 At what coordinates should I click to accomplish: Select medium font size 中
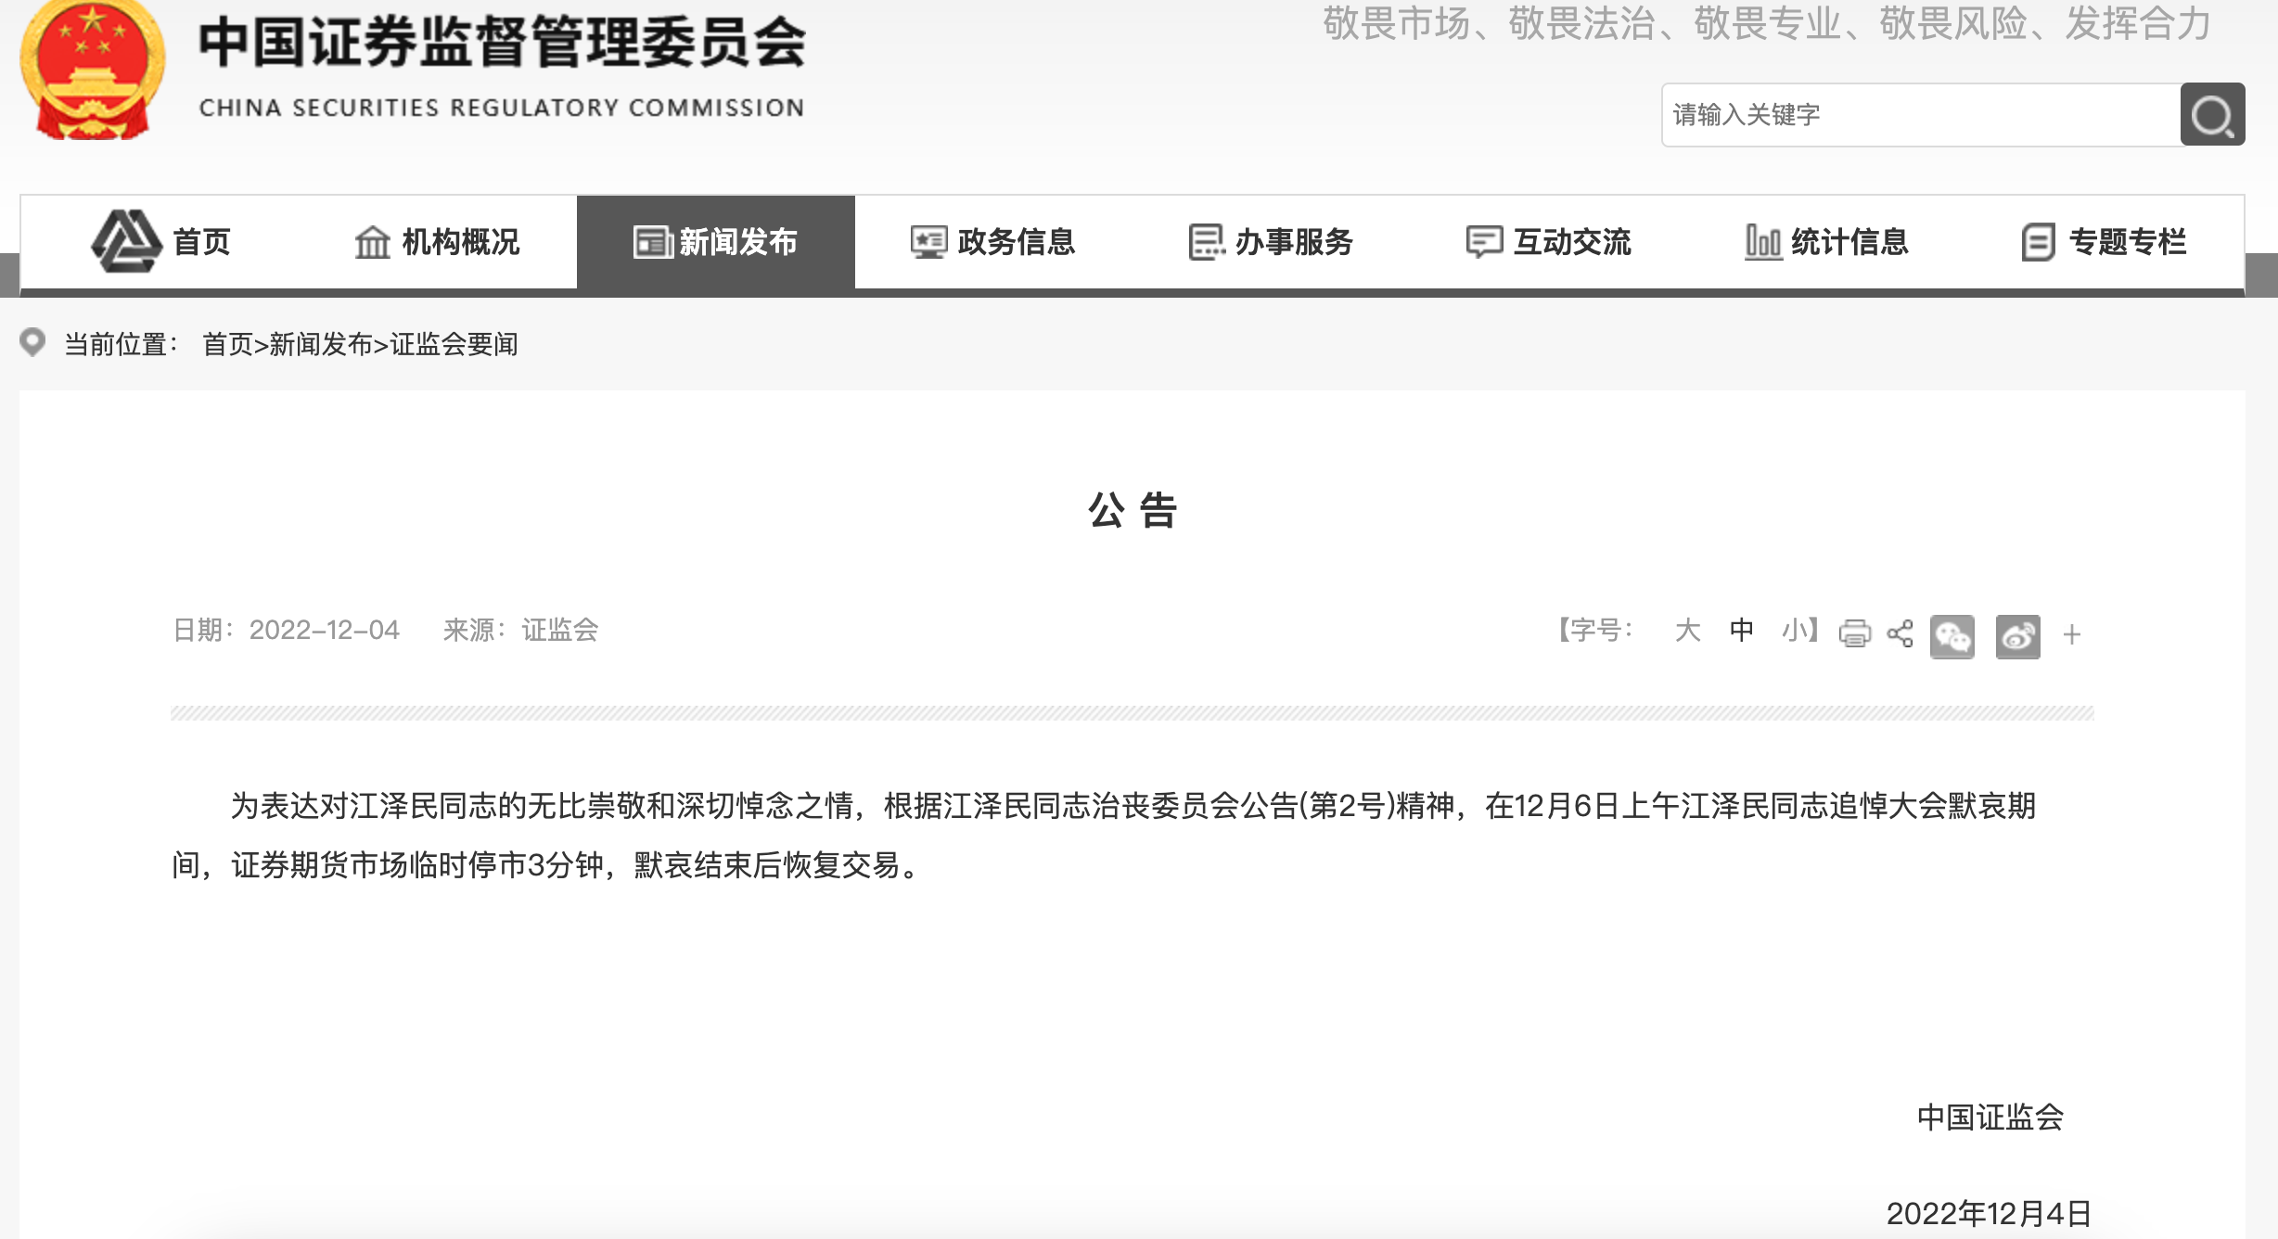pyautogui.click(x=1741, y=631)
